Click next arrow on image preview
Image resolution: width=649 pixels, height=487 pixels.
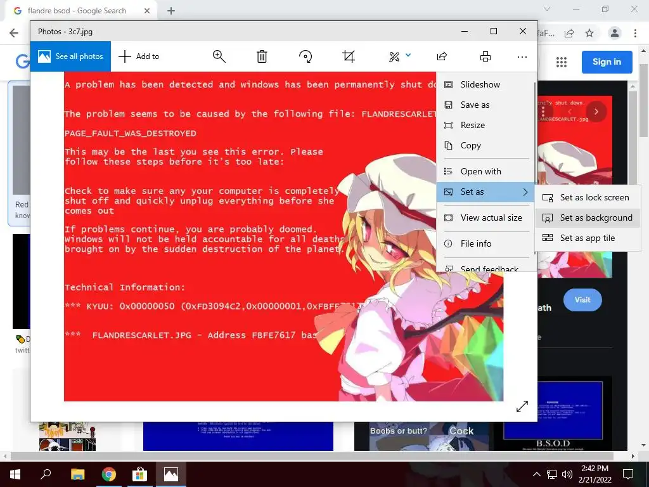[x=596, y=112]
